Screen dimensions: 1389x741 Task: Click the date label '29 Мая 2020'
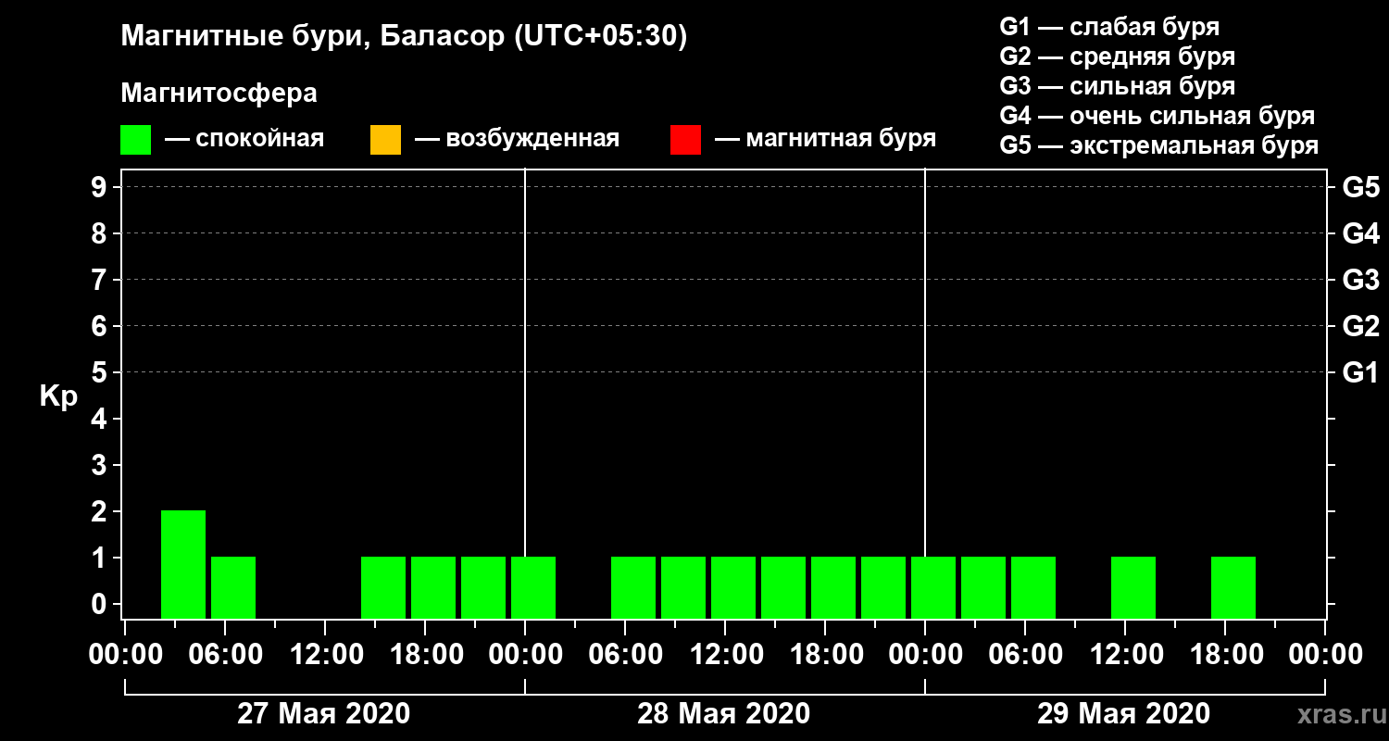pos(1123,714)
